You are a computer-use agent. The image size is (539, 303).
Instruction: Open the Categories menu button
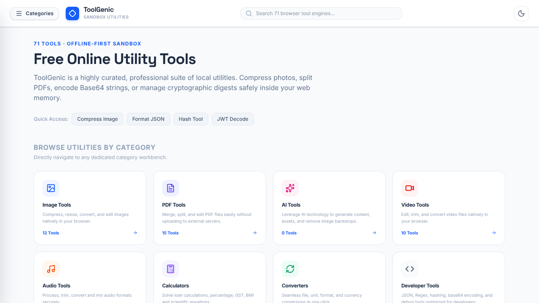35,13
